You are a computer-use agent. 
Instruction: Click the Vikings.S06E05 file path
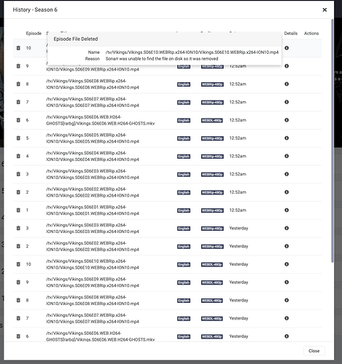(x=93, y=138)
